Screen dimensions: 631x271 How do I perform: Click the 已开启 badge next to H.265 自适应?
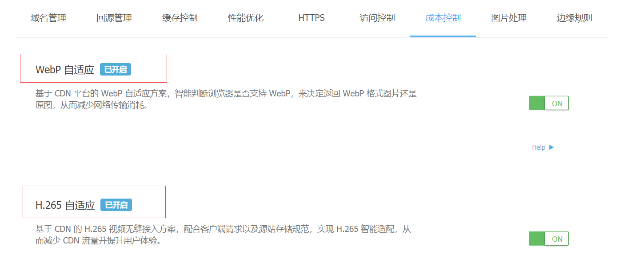click(x=116, y=205)
